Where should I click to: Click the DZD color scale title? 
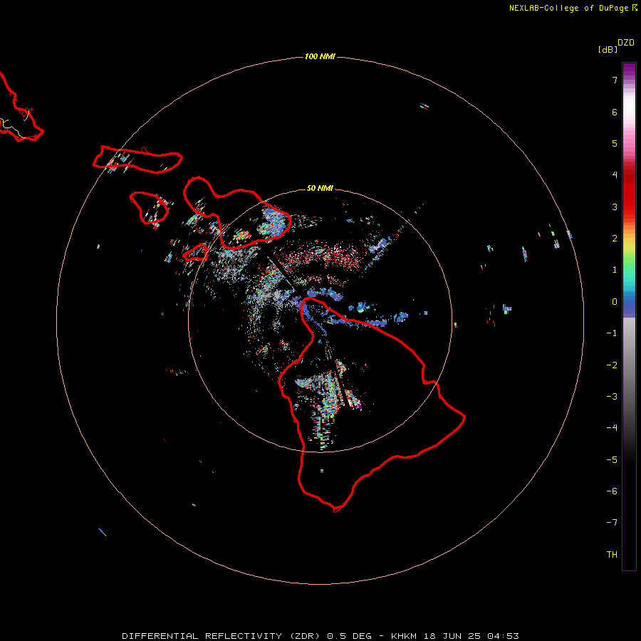[626, 43]
